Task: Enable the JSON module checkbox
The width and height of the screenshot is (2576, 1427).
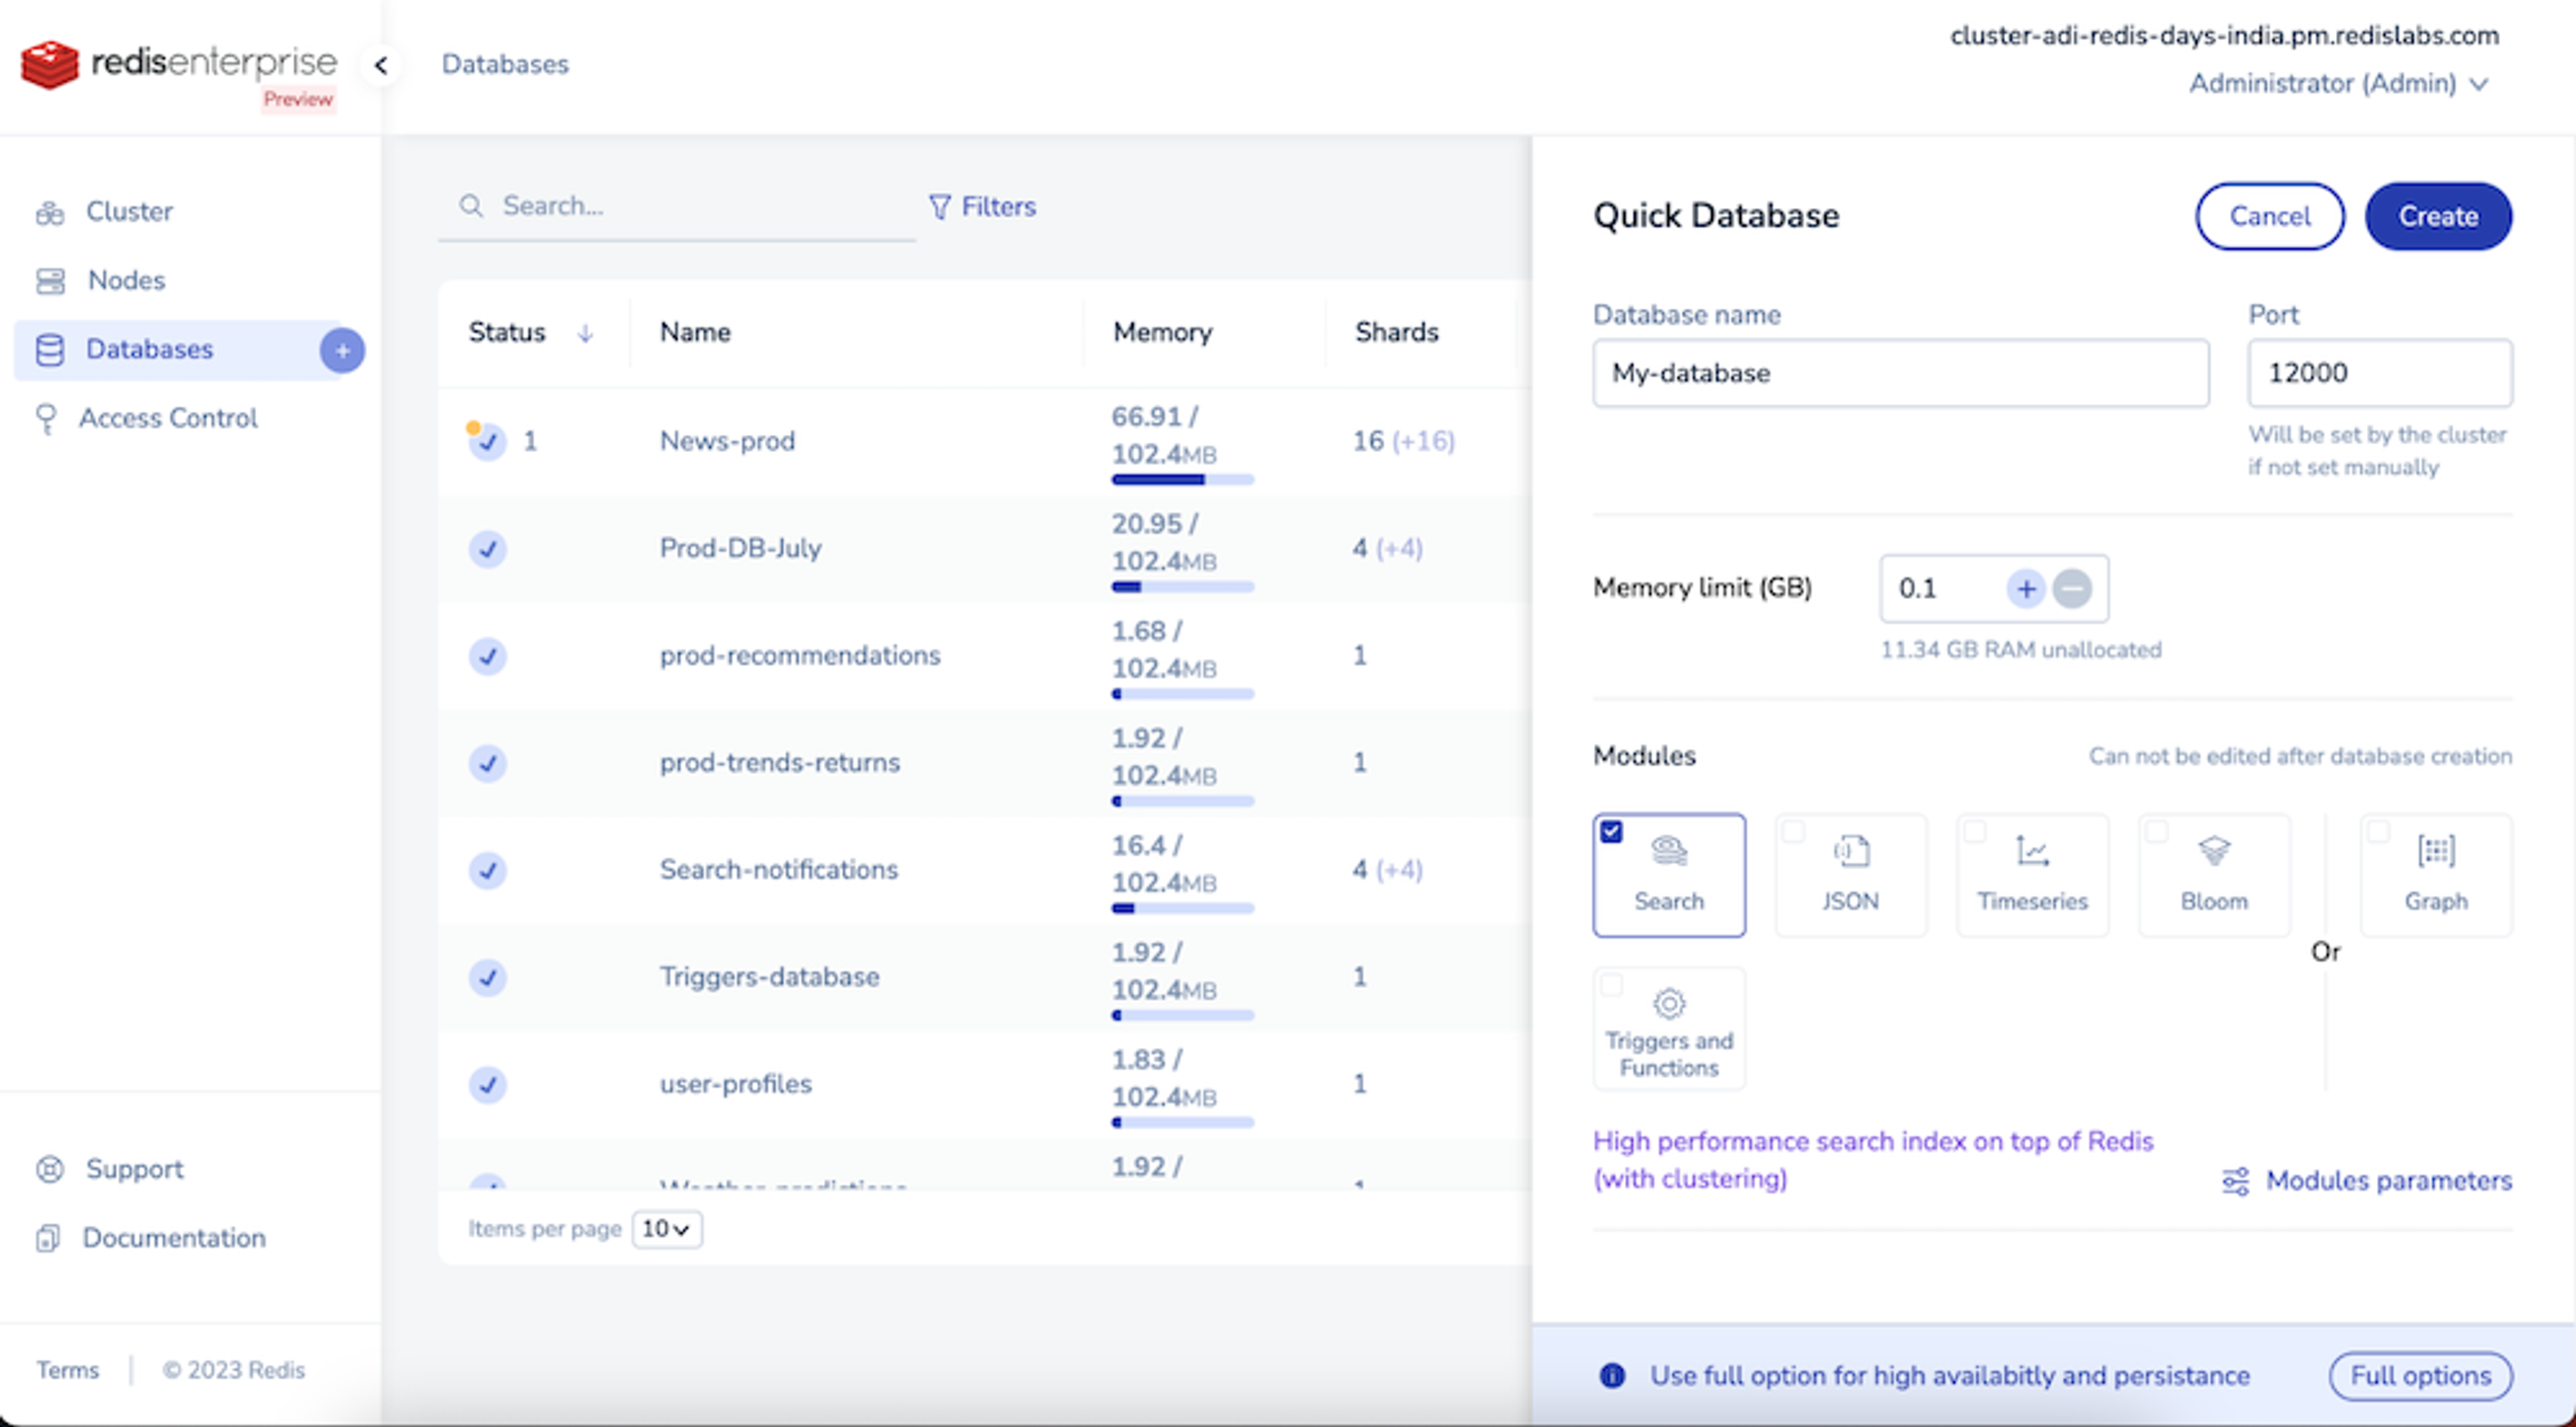Action: click(x=1793, y=832)
